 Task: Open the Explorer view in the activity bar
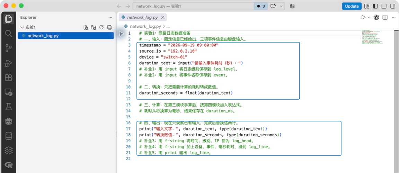tap(8, 19)
